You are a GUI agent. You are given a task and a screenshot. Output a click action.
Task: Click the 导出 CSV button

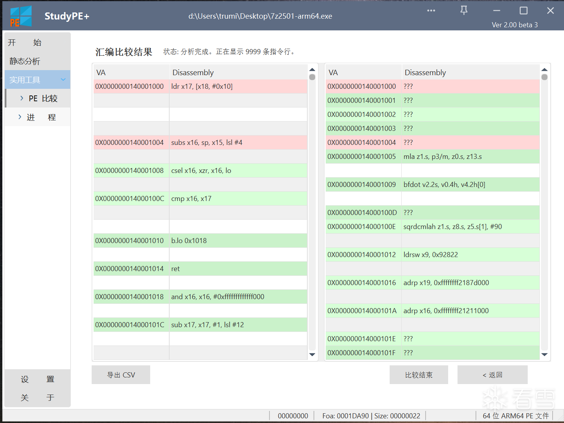tap(121, 375)
